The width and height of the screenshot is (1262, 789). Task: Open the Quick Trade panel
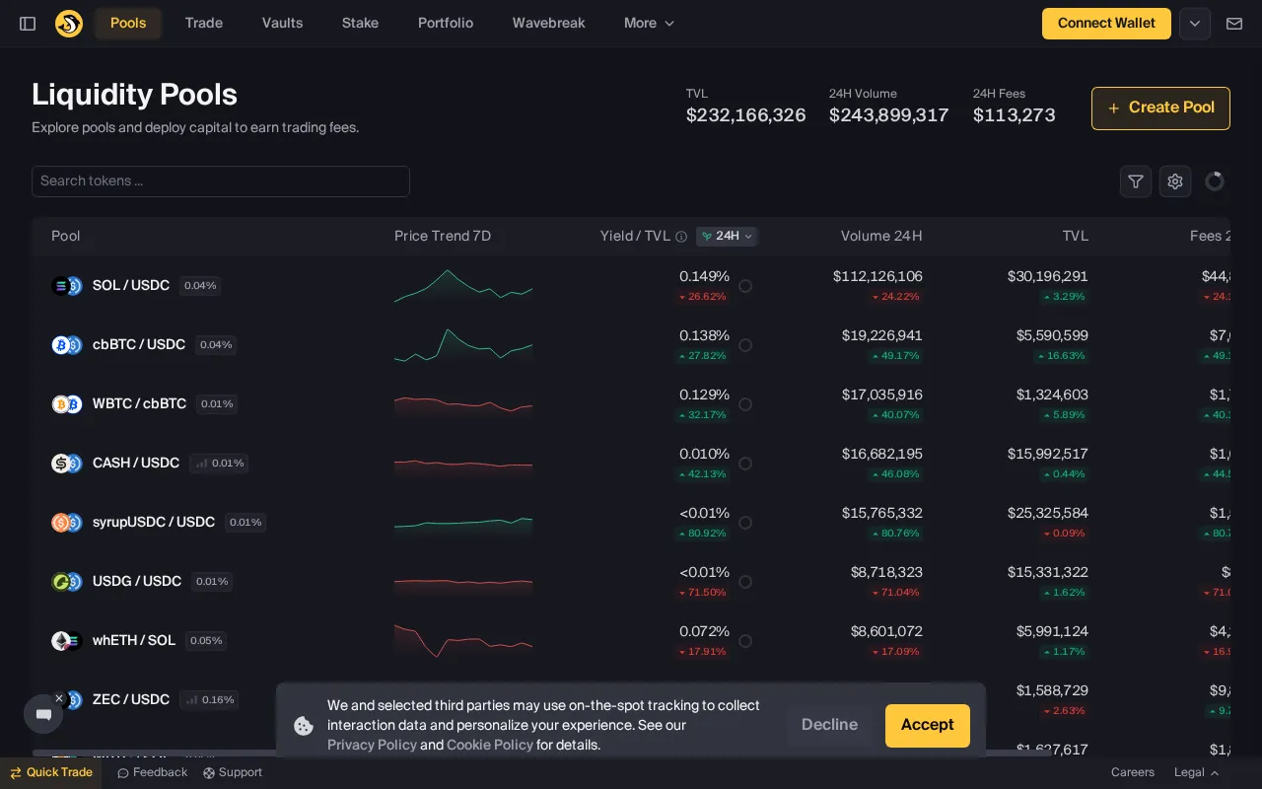point(51,773)
